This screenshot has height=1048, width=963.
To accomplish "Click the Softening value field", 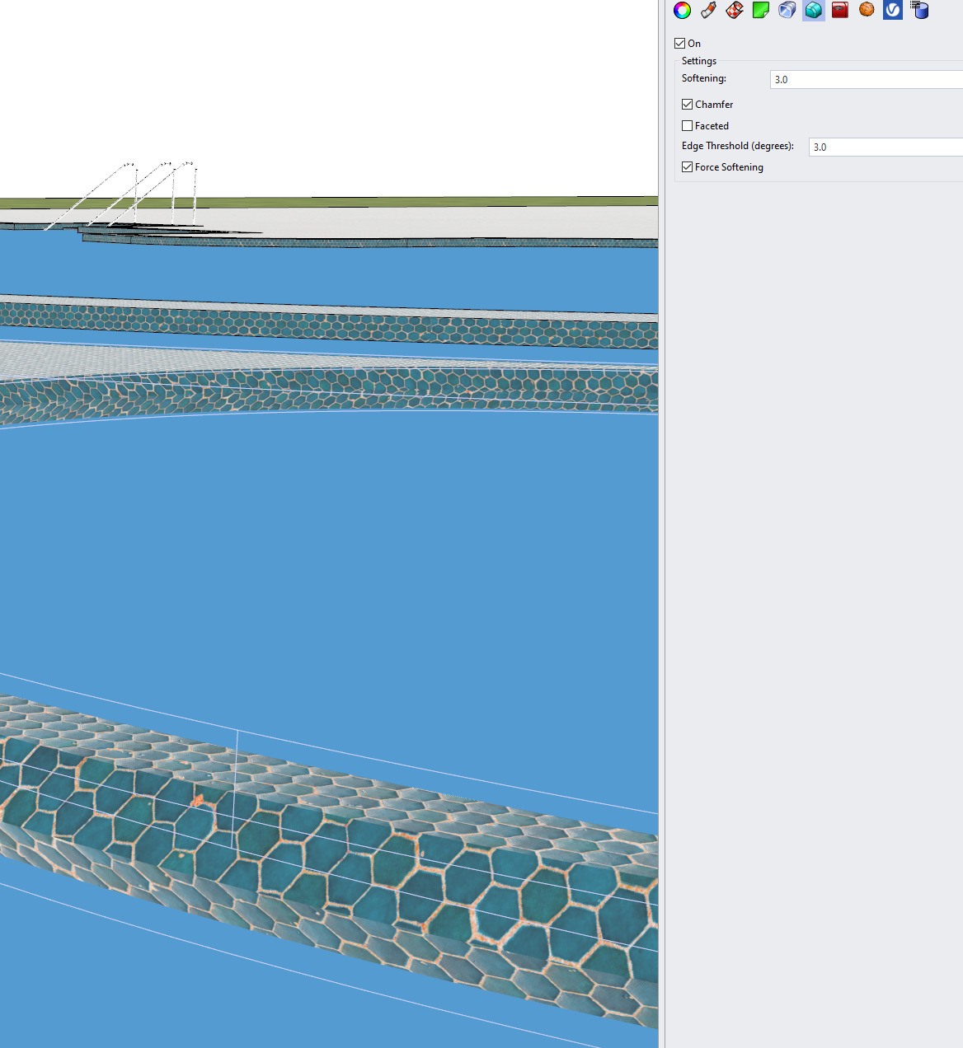I will 867,80.
